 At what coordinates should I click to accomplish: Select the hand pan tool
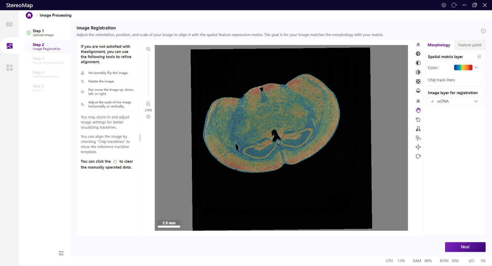pyautogui.click(x=418, y=110)
